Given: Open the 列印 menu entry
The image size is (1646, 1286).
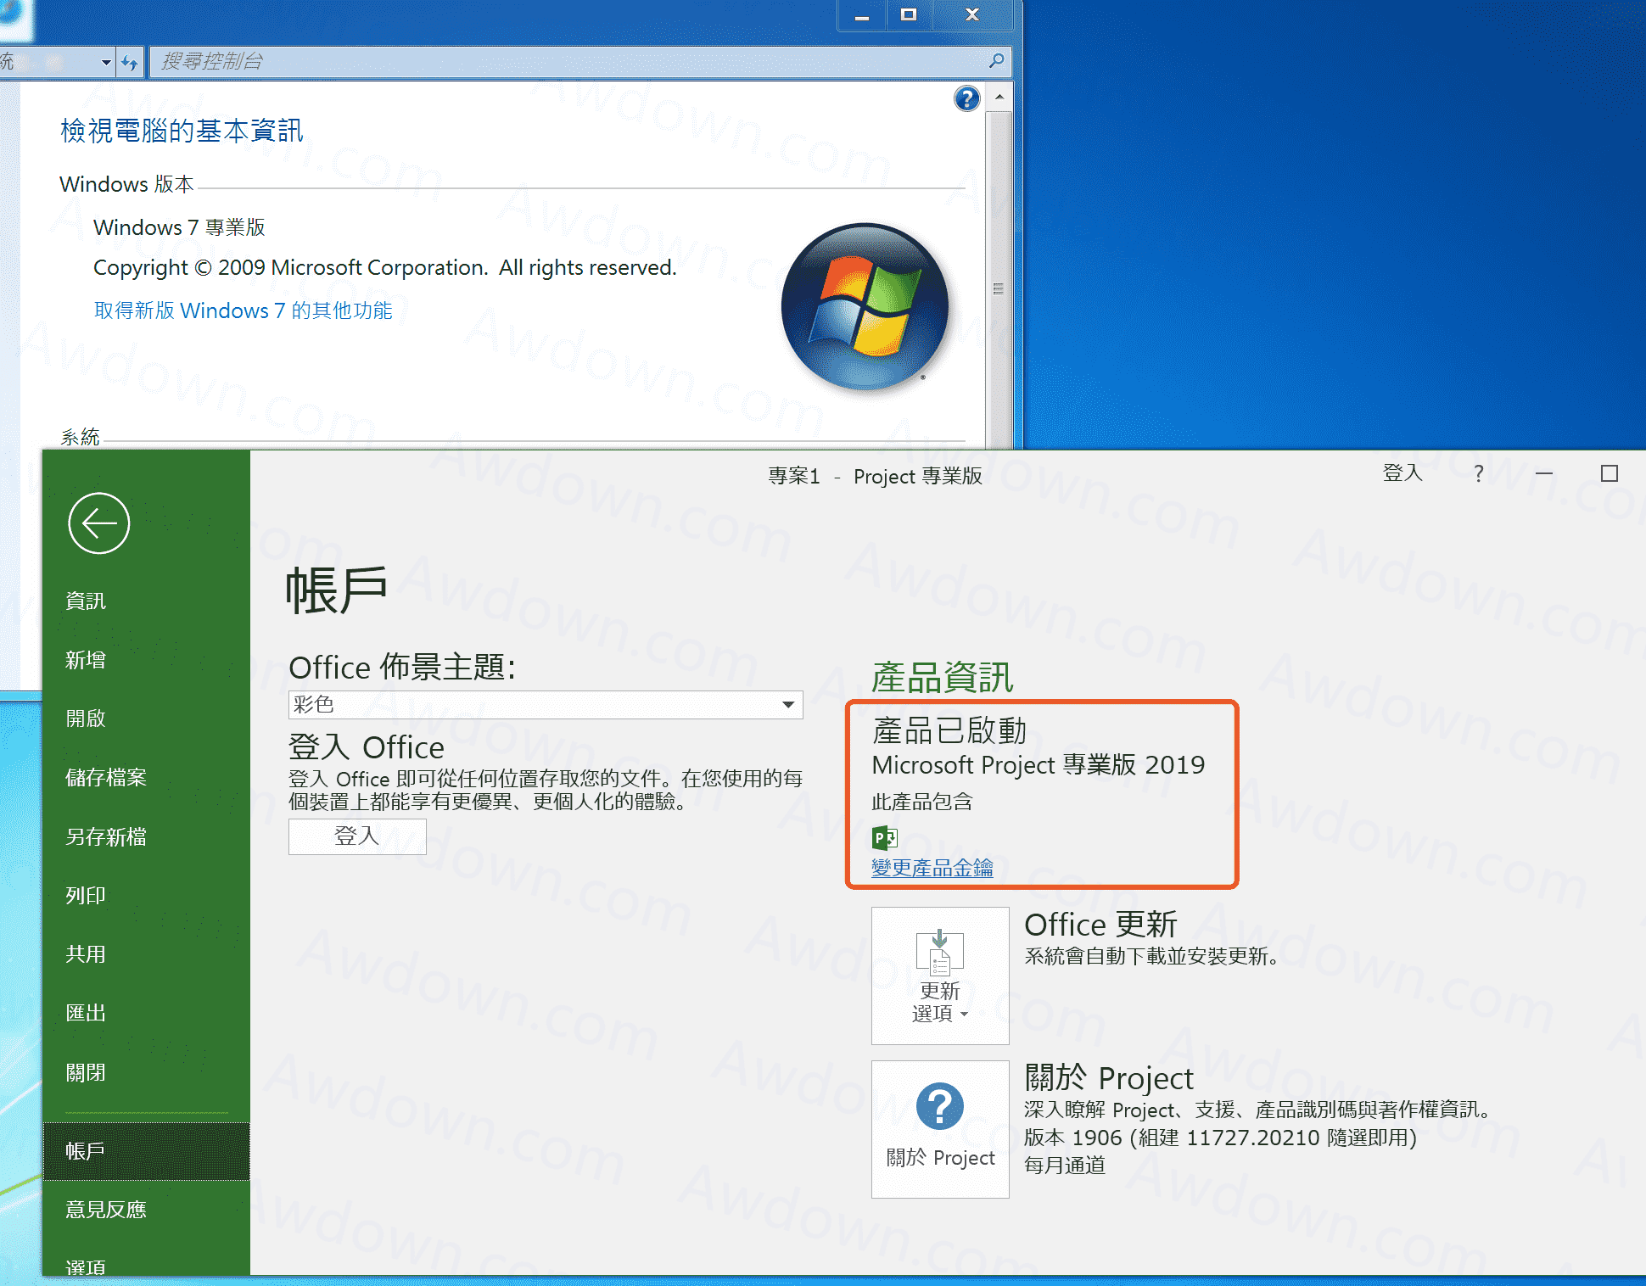Looking at the screenshot, I should pyautogui.click(x=86, y=895).
